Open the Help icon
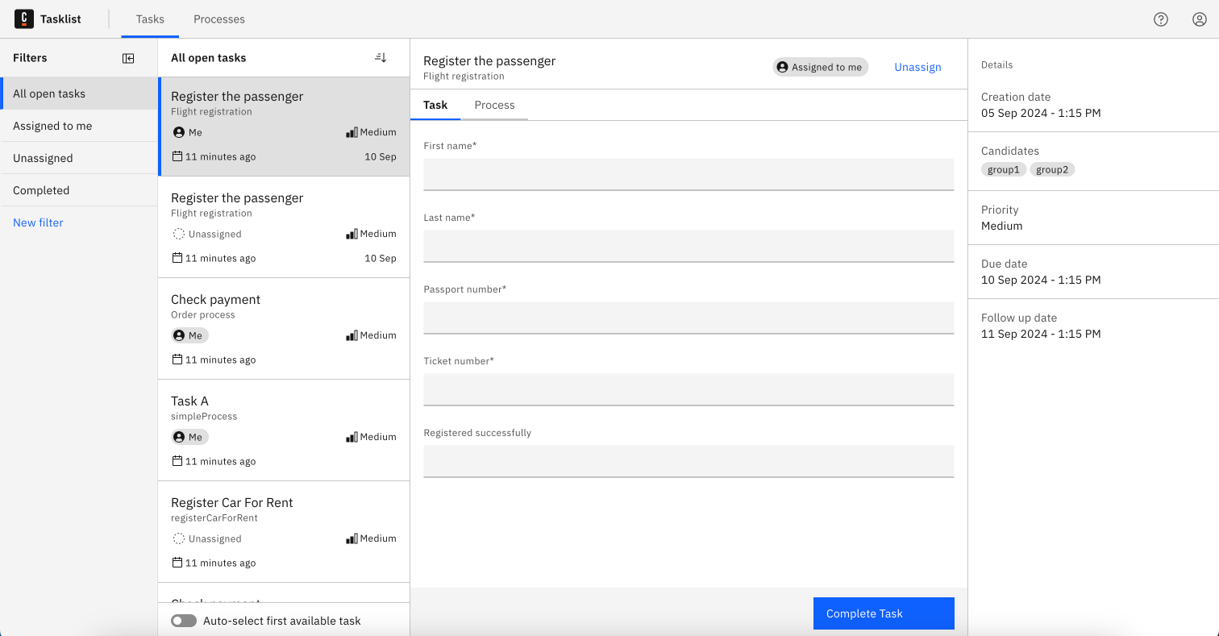 point(1161,19)
